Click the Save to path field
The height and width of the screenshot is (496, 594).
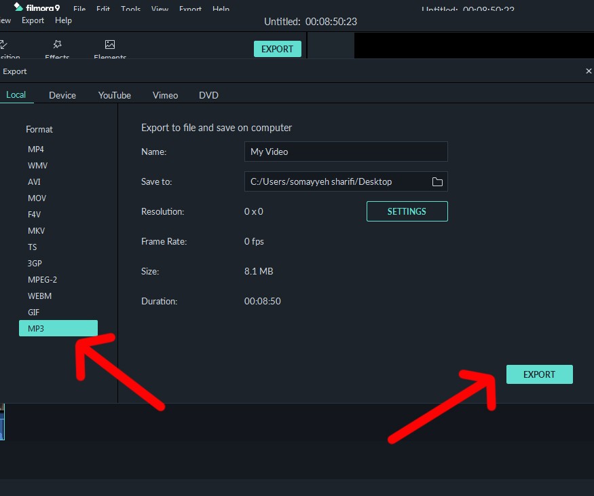(336, 182)
